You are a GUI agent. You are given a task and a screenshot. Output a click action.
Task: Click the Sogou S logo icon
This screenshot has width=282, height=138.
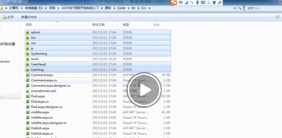click(x=174, y=2)
